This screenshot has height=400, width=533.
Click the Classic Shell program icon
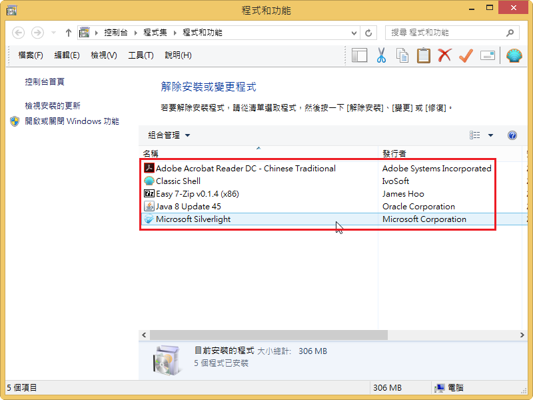(x=149, y=181)
